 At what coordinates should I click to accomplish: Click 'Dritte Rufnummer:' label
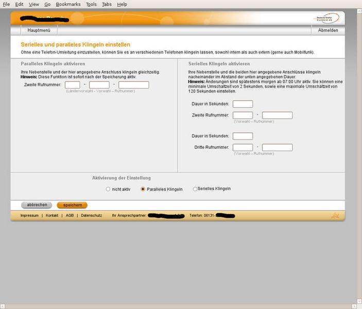pyautogui.click(x=212, y=147)
